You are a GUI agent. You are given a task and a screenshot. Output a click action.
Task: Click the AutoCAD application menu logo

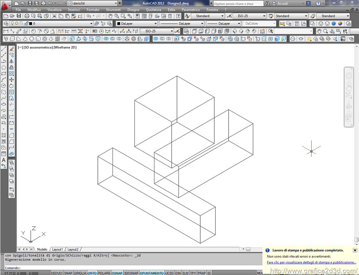5,6
